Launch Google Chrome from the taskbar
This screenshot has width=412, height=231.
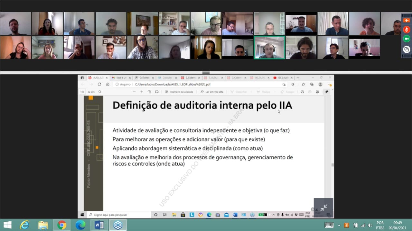61,225
